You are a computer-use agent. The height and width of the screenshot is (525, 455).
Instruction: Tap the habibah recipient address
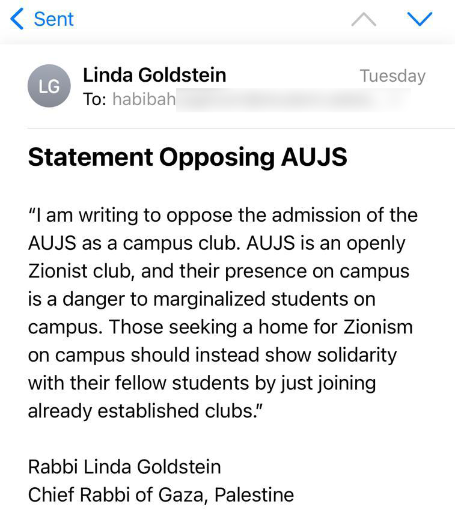pos(144,99)
